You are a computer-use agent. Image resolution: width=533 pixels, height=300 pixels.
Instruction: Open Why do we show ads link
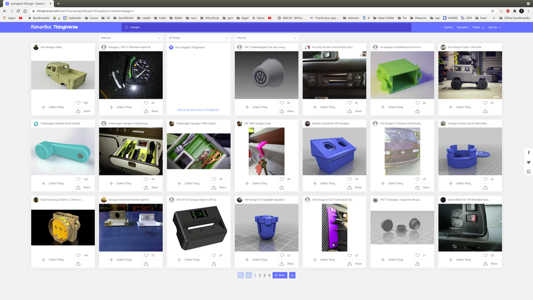pyautogui.click(x=199, y=110)
